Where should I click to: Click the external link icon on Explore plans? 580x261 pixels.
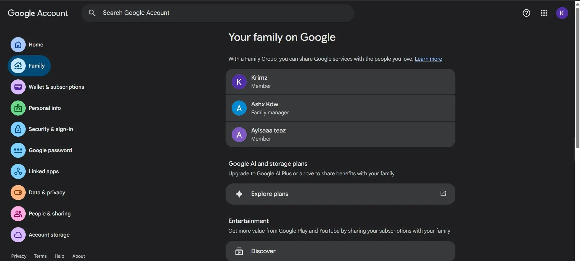click(x=443, y=193)
